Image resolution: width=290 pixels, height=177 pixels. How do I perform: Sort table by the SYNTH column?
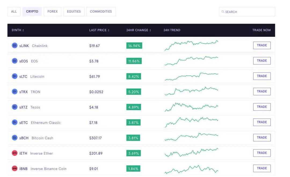click(x=18, y=30)
